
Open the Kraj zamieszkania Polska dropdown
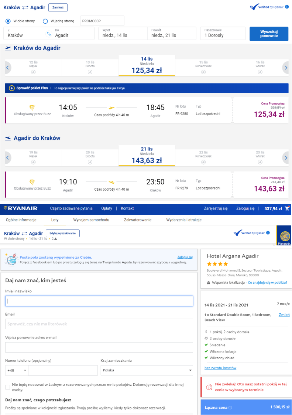pos(147,370)
